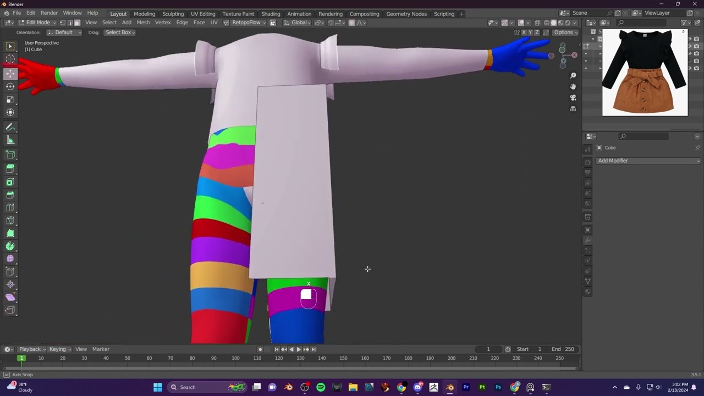
Task: Click the current frame field showing 1
Action: coord(488,349)
